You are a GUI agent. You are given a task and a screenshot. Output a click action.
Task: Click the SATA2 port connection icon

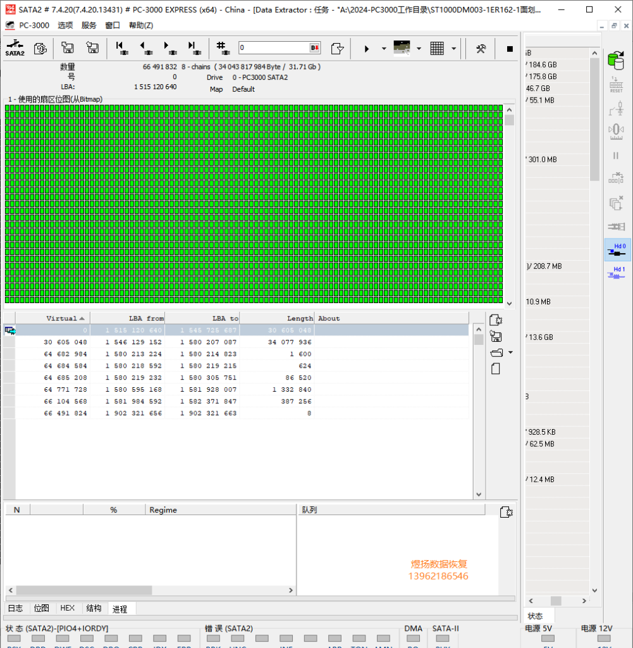(x=15, y=48)
